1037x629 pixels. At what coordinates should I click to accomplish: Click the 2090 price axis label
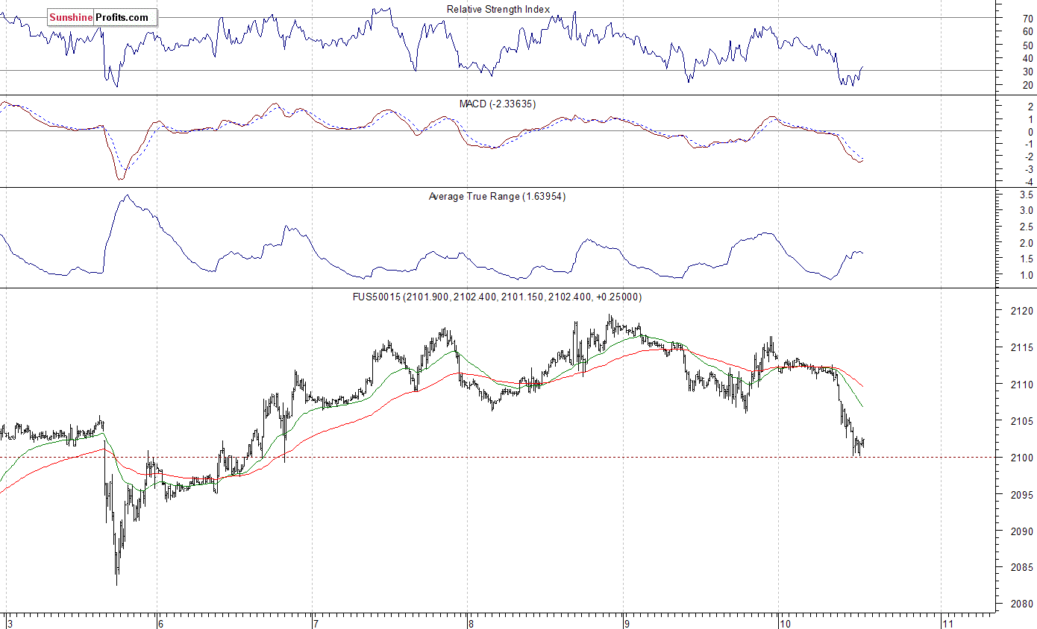tap(1022, 531)
